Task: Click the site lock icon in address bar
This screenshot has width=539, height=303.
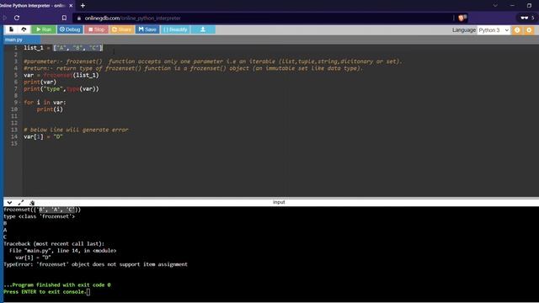Action: (79, 19)
